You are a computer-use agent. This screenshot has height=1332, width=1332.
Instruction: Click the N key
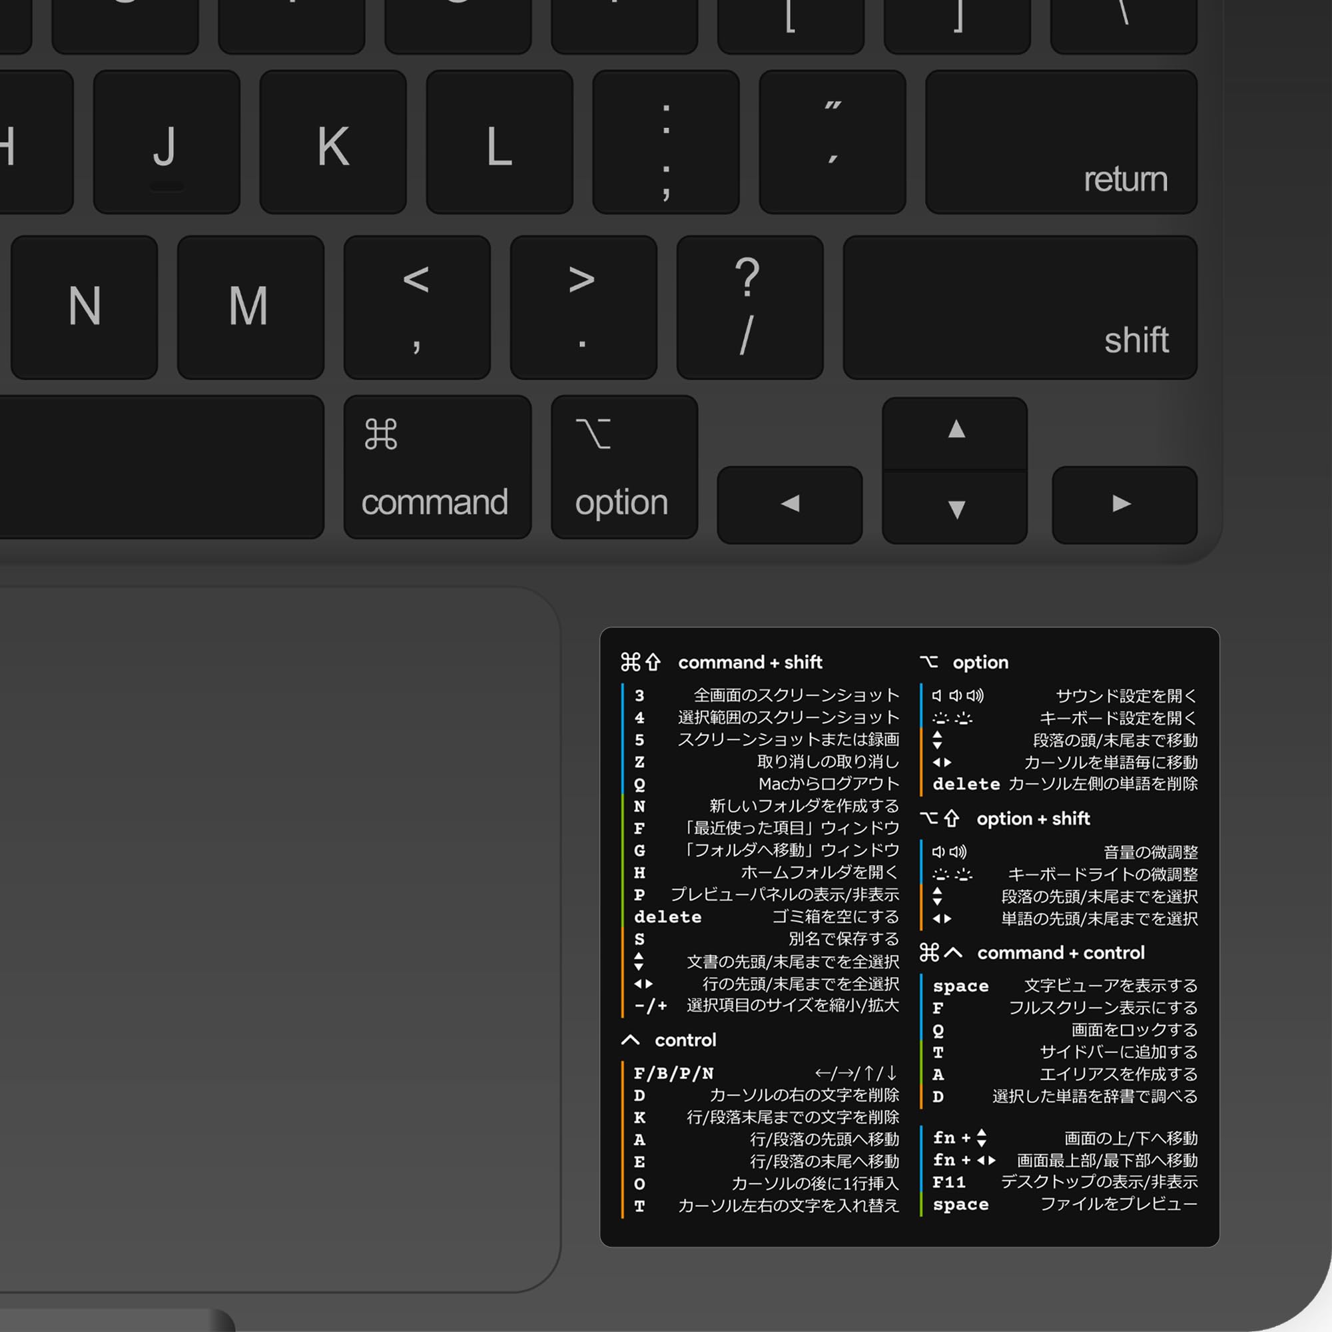pos(84,308)
